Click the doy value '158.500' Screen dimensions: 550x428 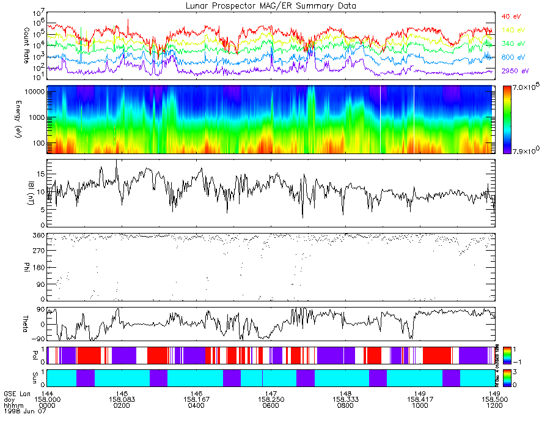[x=494, y=400]
